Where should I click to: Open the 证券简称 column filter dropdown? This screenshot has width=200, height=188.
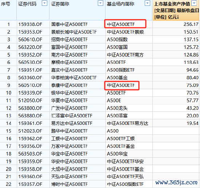click(x=100, y=3)
